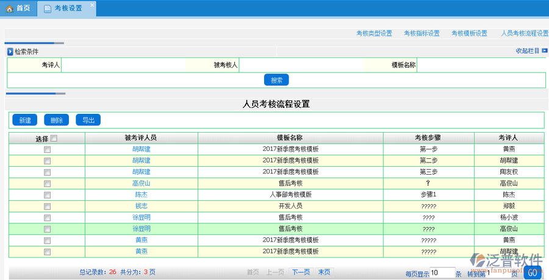
Task: Toggle the select-all checkbox in header
Action: [x=54, y=139]
